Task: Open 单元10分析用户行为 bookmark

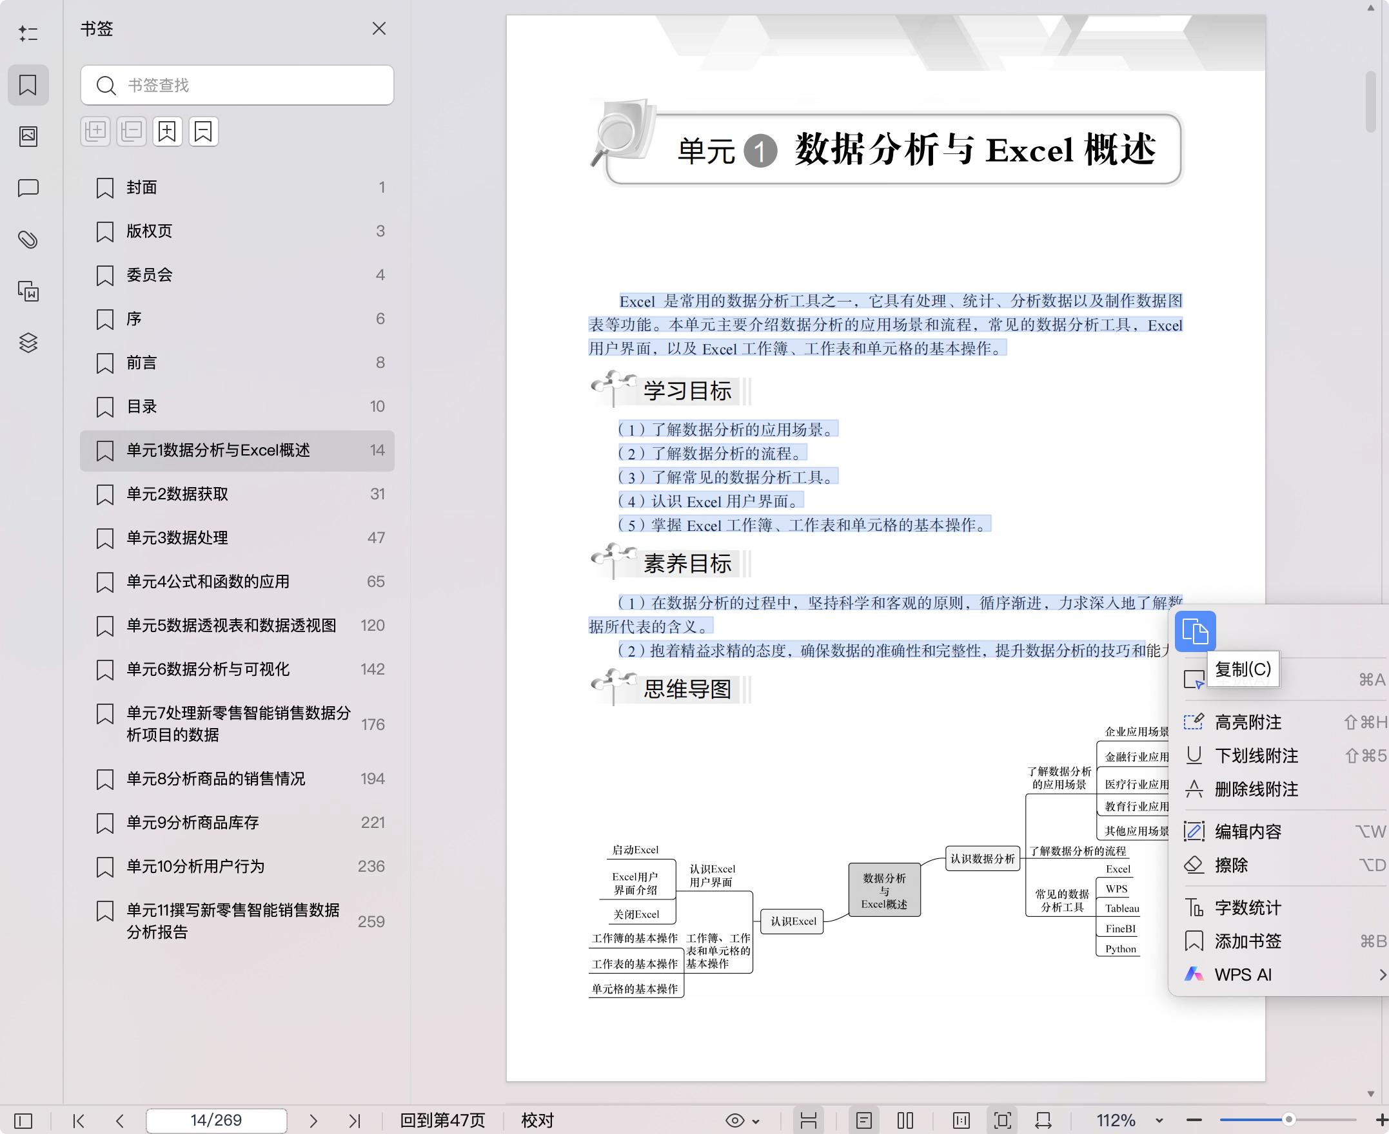Action: [237, 867]
